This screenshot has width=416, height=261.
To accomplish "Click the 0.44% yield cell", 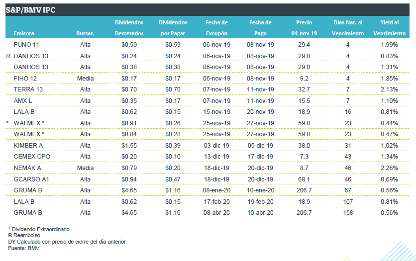I will coord(389,123).
